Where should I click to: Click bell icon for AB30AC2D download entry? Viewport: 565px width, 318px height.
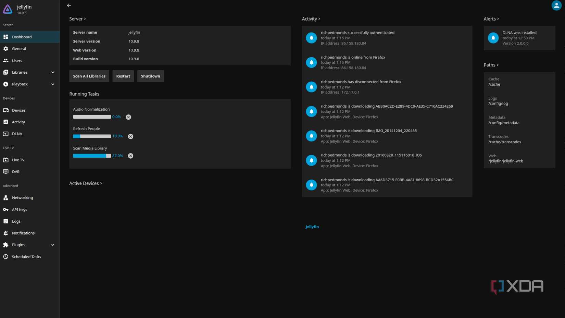pyautogui.click(x=311, y=111)
